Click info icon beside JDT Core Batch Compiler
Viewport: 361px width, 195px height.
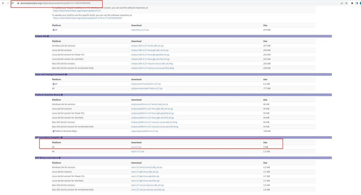point(61,138)
